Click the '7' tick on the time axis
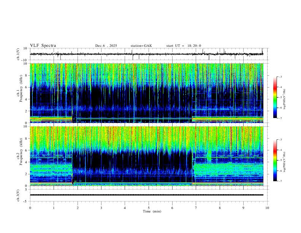 tap(196, 208)
